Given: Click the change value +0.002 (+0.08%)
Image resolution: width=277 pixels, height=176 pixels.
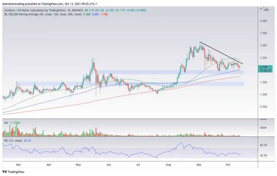Looking at the screenshot, I should [x=136, y=10].
